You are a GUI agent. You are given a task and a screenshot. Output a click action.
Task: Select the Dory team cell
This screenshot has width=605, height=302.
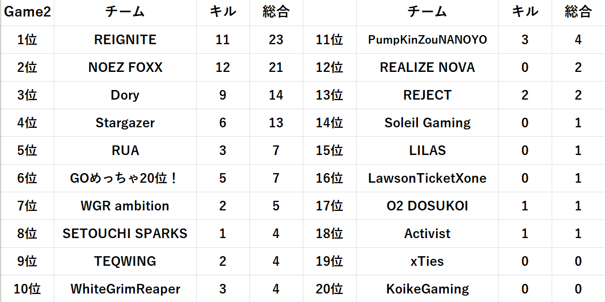125,95
